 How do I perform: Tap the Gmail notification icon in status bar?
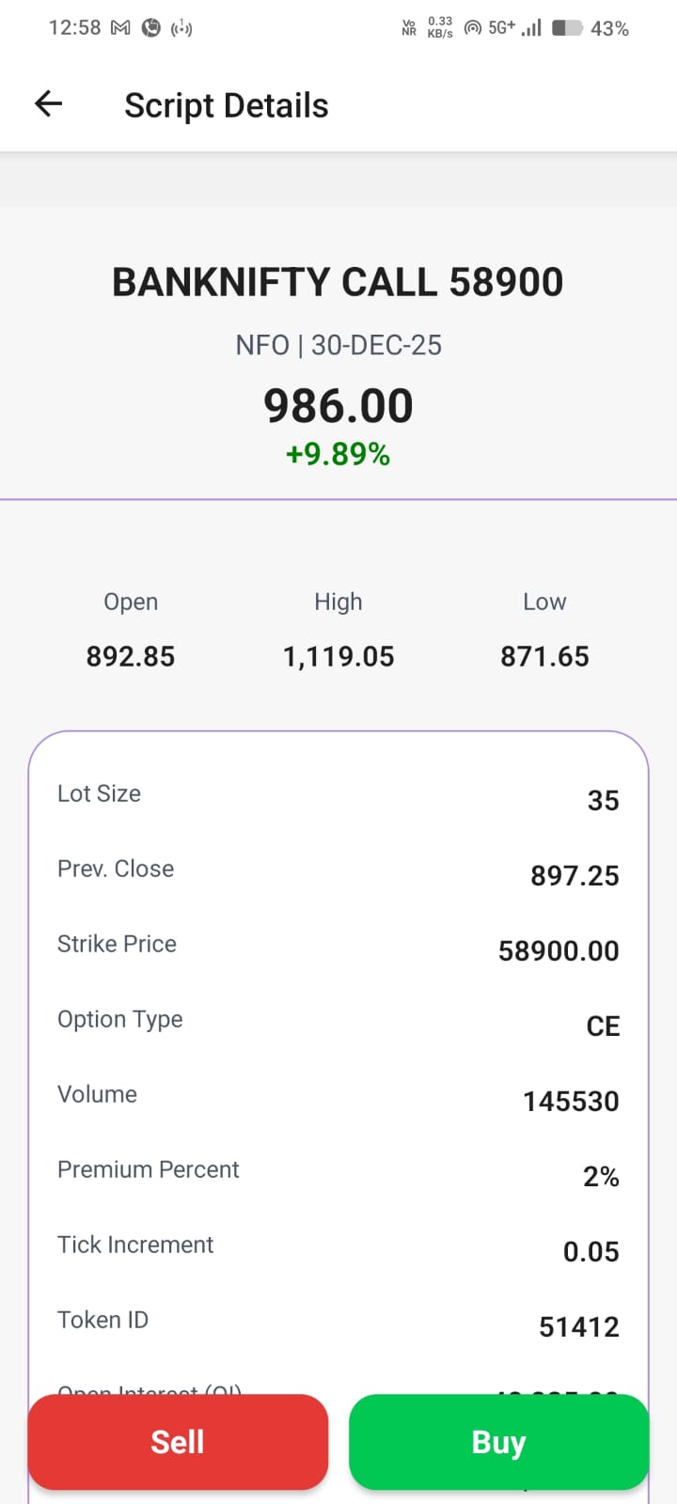[x=120, y=28]
